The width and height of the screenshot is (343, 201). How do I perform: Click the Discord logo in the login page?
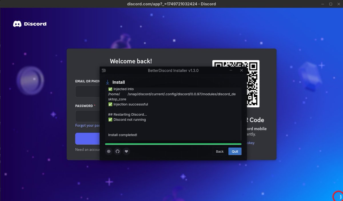pos(30,24)
